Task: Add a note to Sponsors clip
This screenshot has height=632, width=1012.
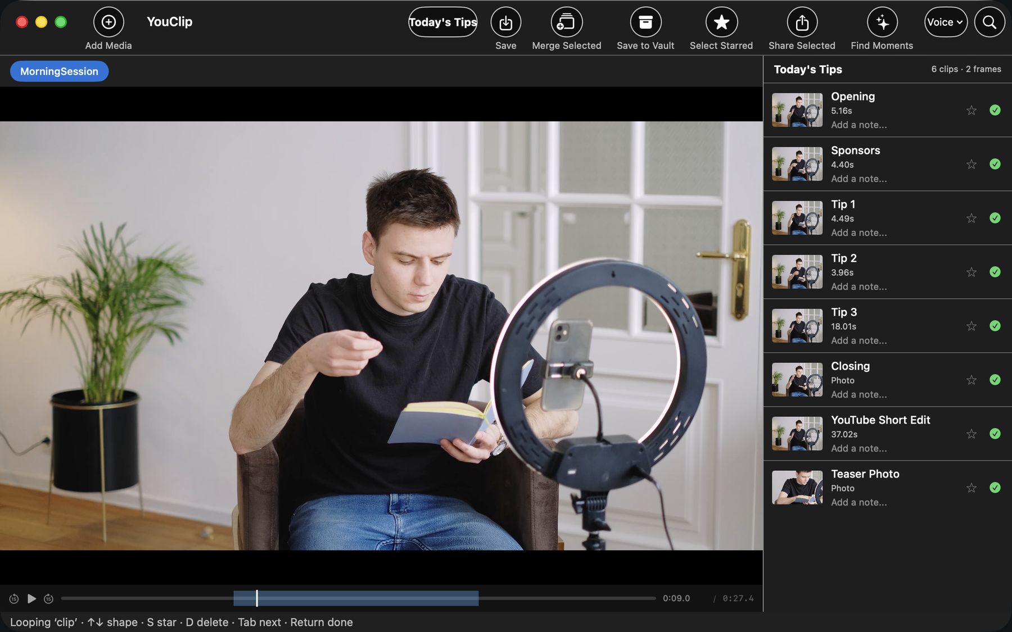Action: click(859, 179)
